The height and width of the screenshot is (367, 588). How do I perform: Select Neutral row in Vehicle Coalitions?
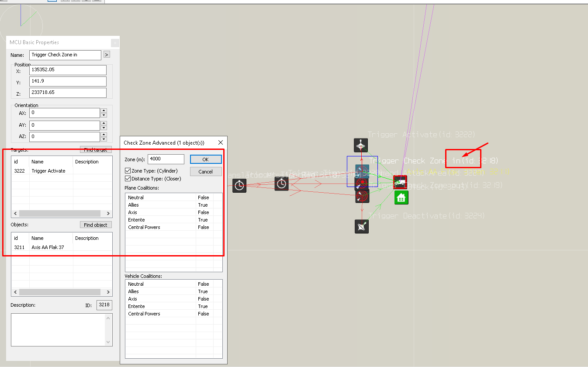click(173, 284)
